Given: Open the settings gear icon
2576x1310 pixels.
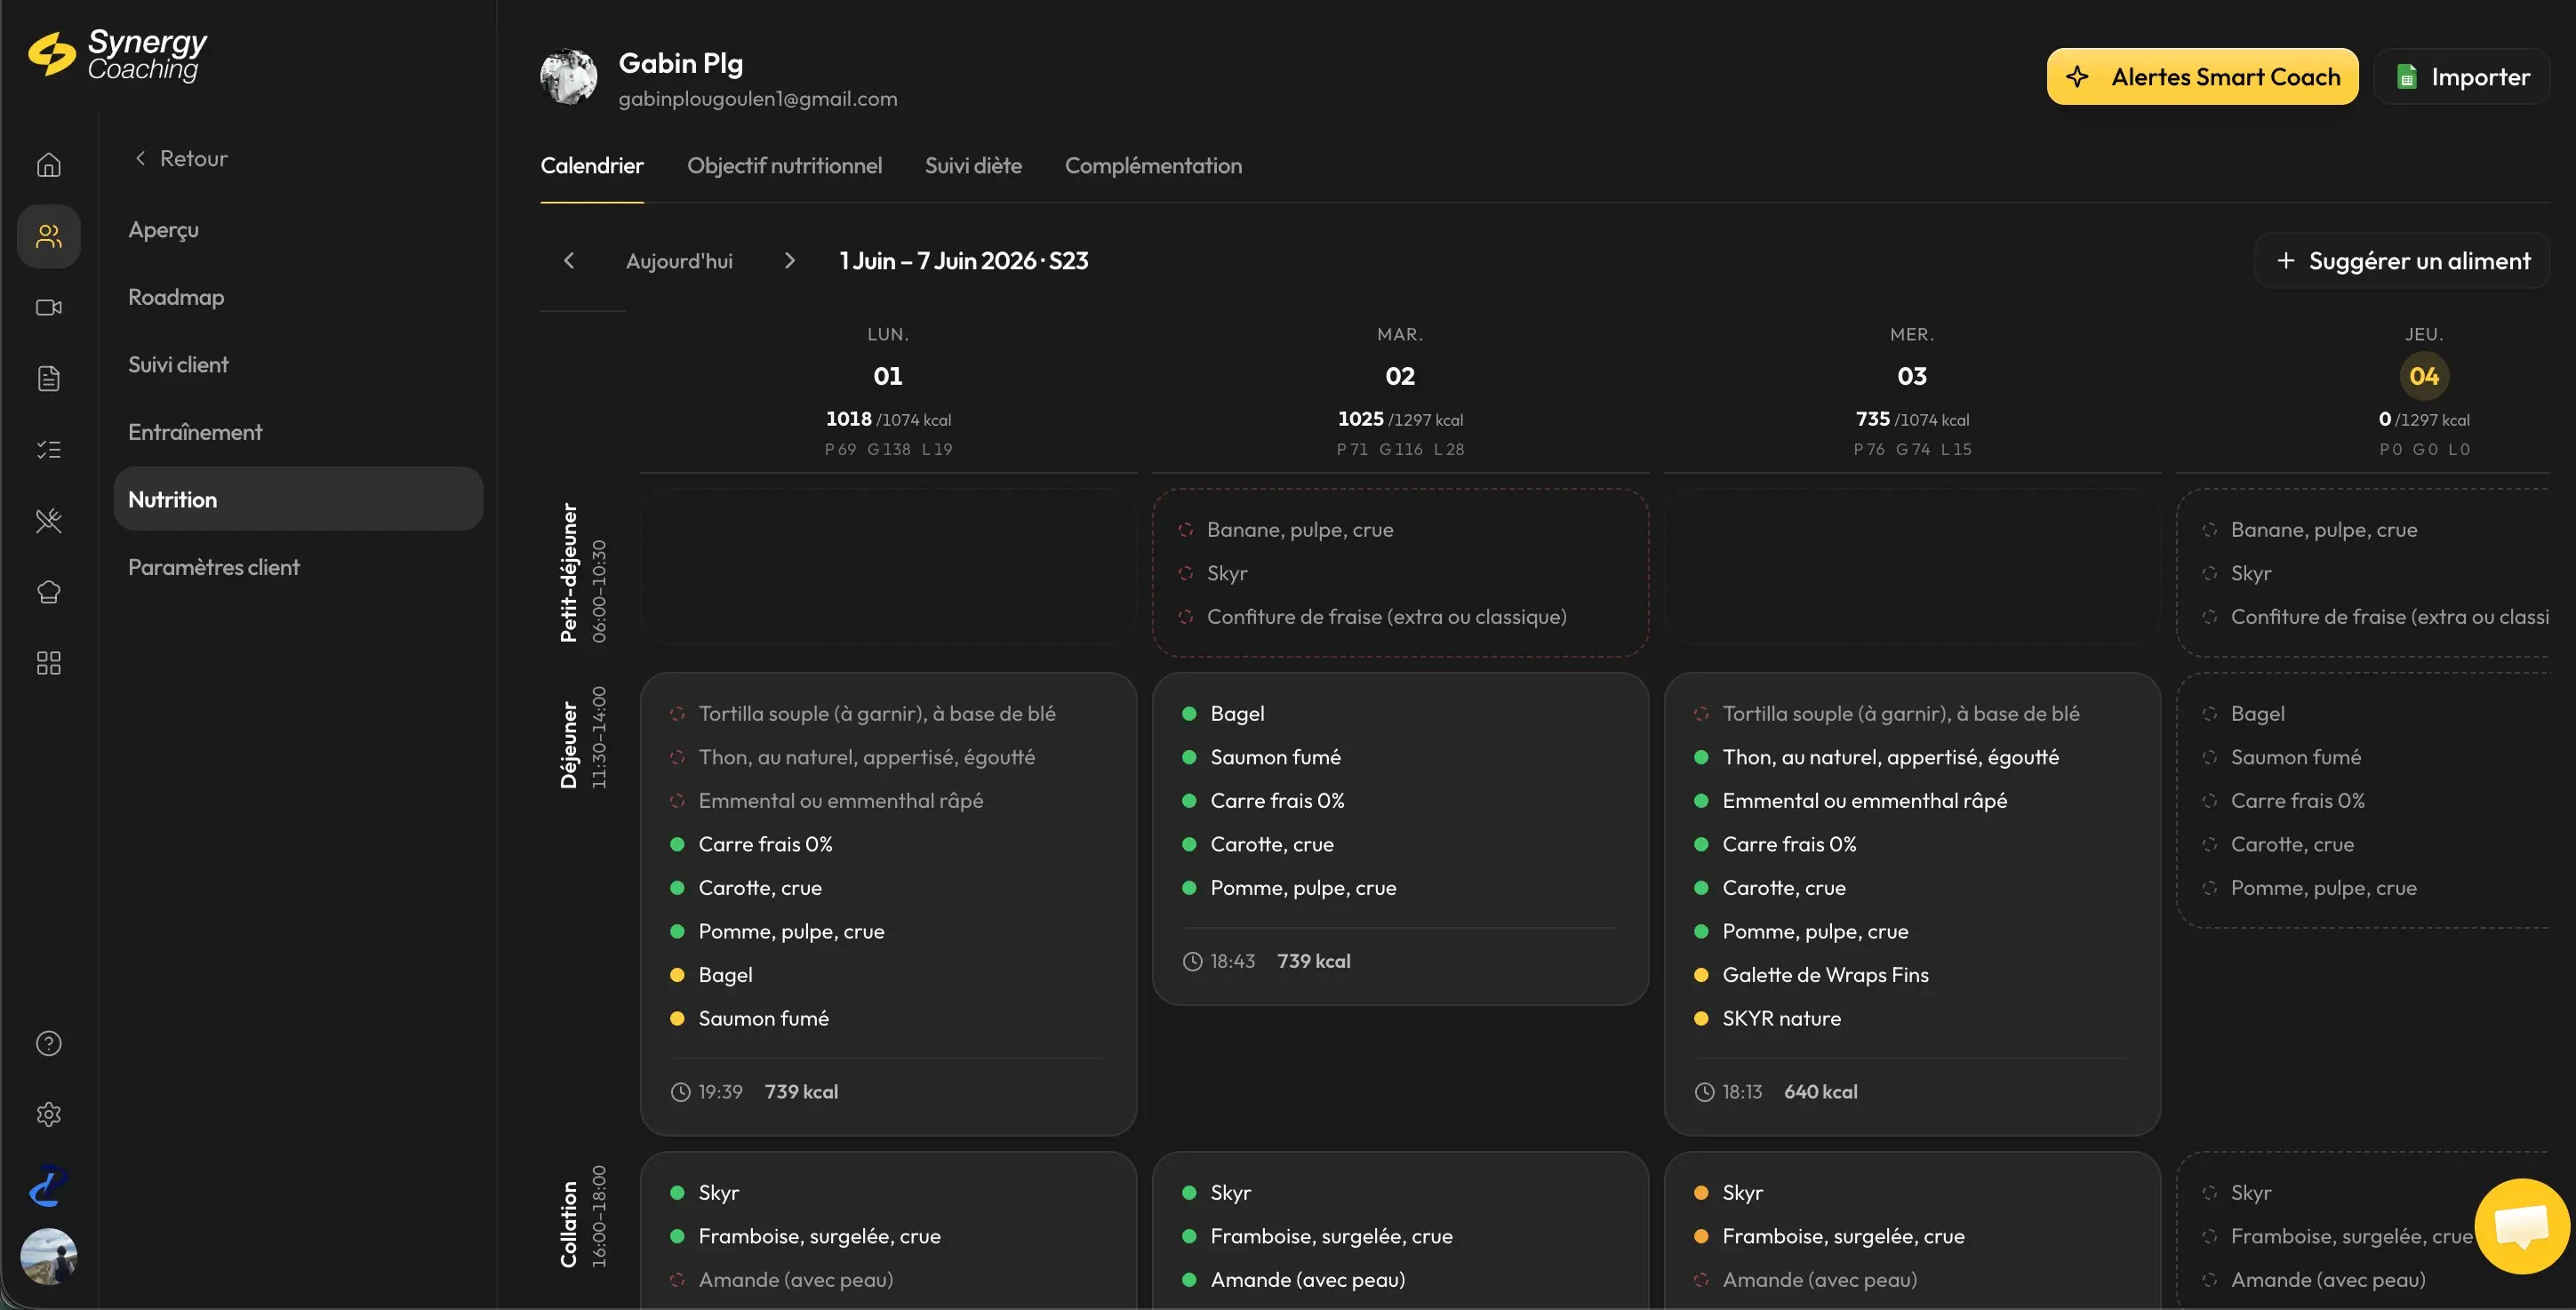Looking at the screenshot, I should 48,1114.
